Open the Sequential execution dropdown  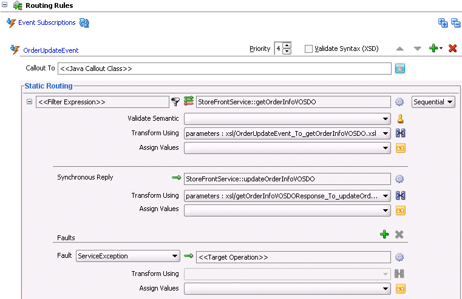coord(433,102)
